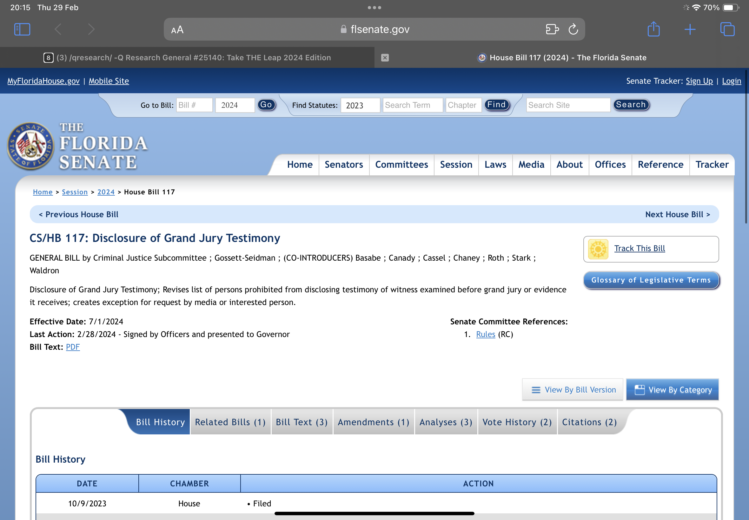Image resolution: width=749 pixels, height=520 pixels.
Task: Click Senate Tracker Sign Up
Action: (x=699, y=81)
